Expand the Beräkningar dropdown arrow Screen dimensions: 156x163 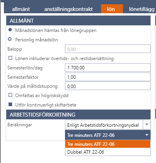(147, 124)
